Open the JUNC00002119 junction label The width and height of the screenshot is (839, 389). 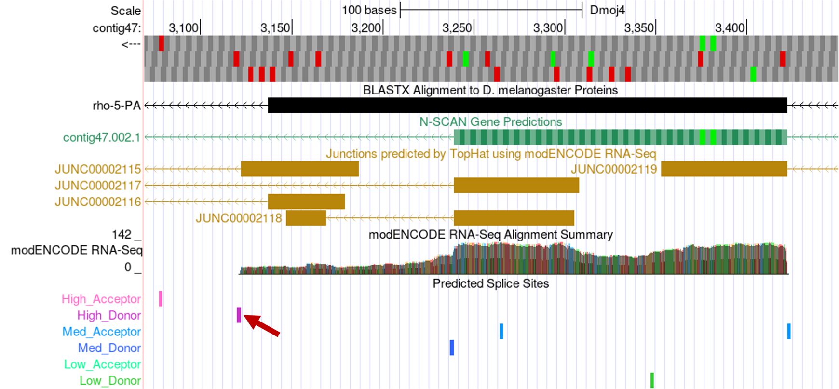point(614,169)
